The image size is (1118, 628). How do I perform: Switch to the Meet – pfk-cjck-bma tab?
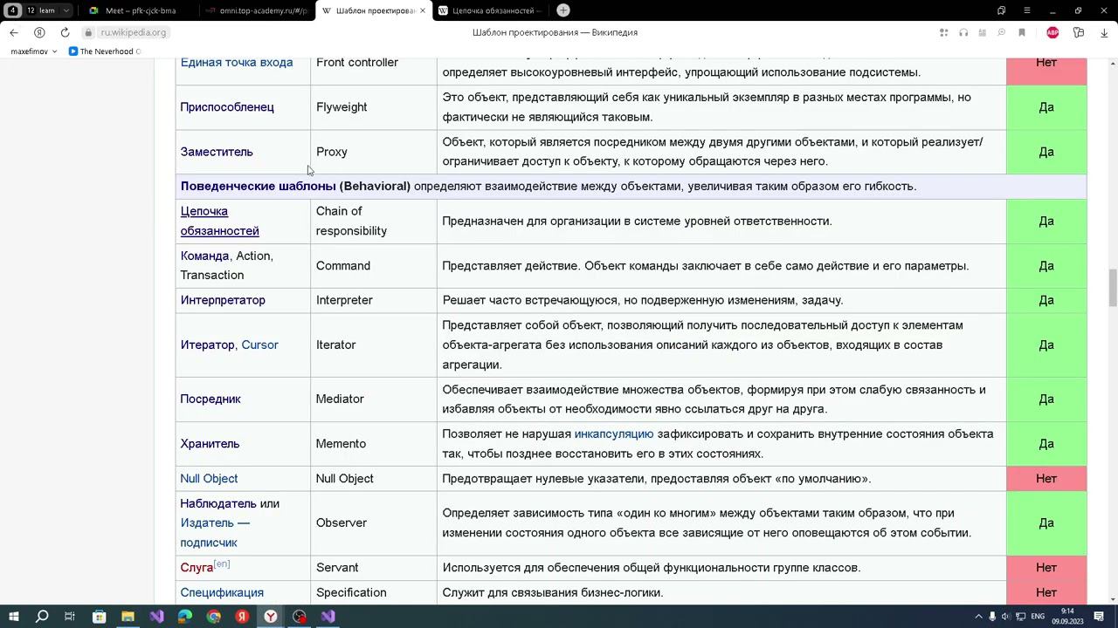coord(133,10)
